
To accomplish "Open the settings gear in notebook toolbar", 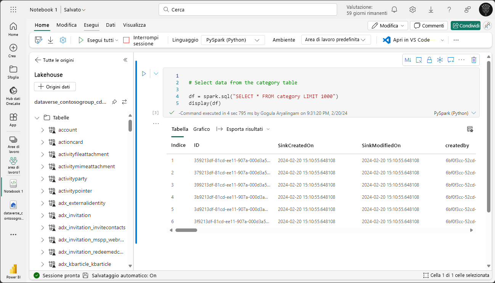I will [63, 40].
